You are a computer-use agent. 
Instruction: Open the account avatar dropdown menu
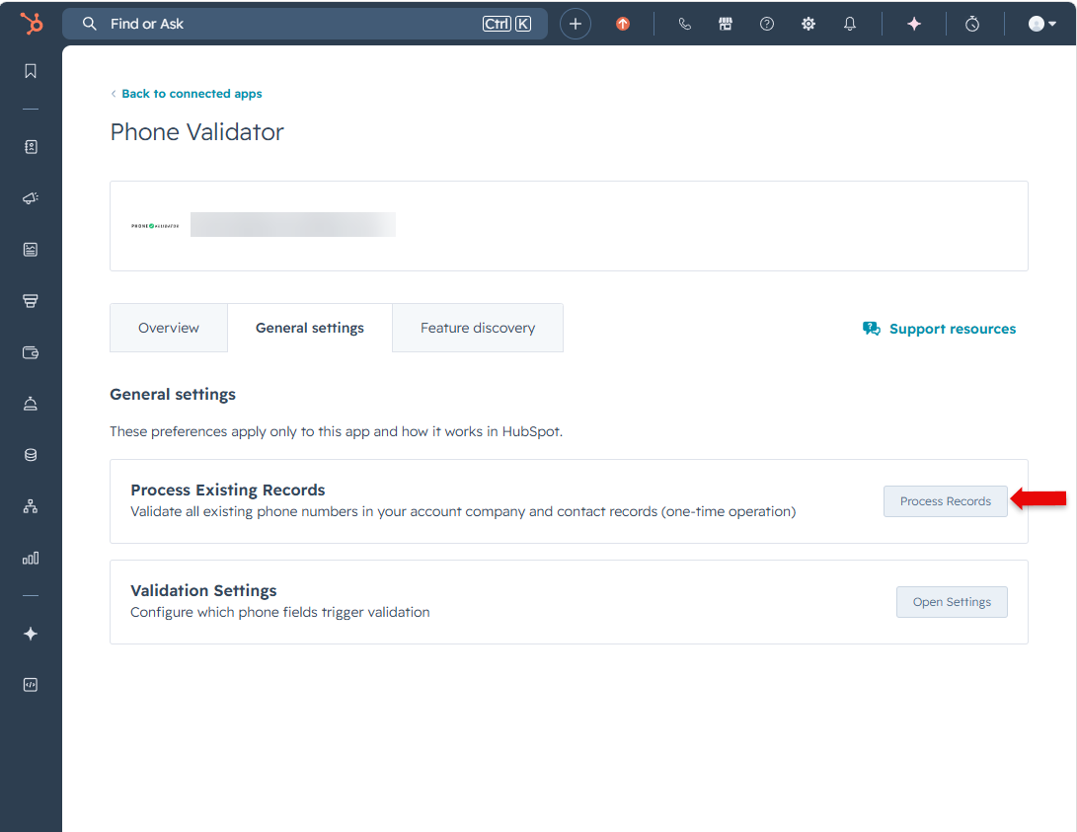tap(1042, 24)
